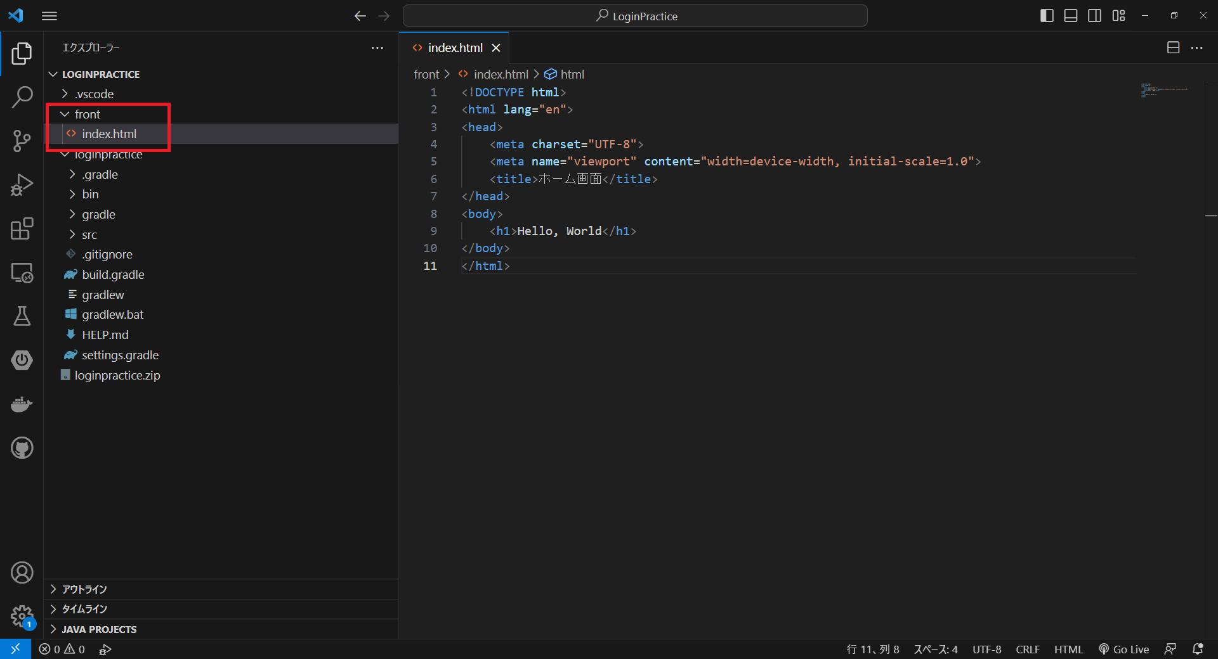Open the Run and Debug view
The image size is (1218, 659).
tap(22, 185)
